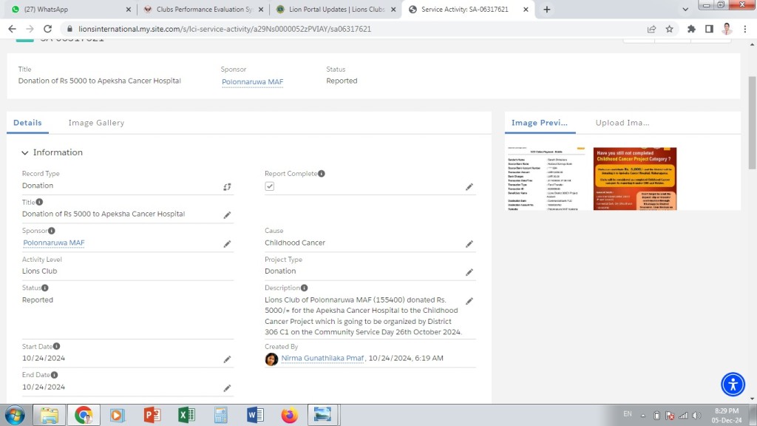Show help info for Description field

click(x=304, y=288)
